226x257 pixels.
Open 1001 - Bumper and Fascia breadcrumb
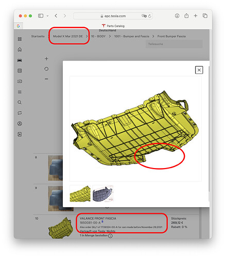tap(132, 36)
